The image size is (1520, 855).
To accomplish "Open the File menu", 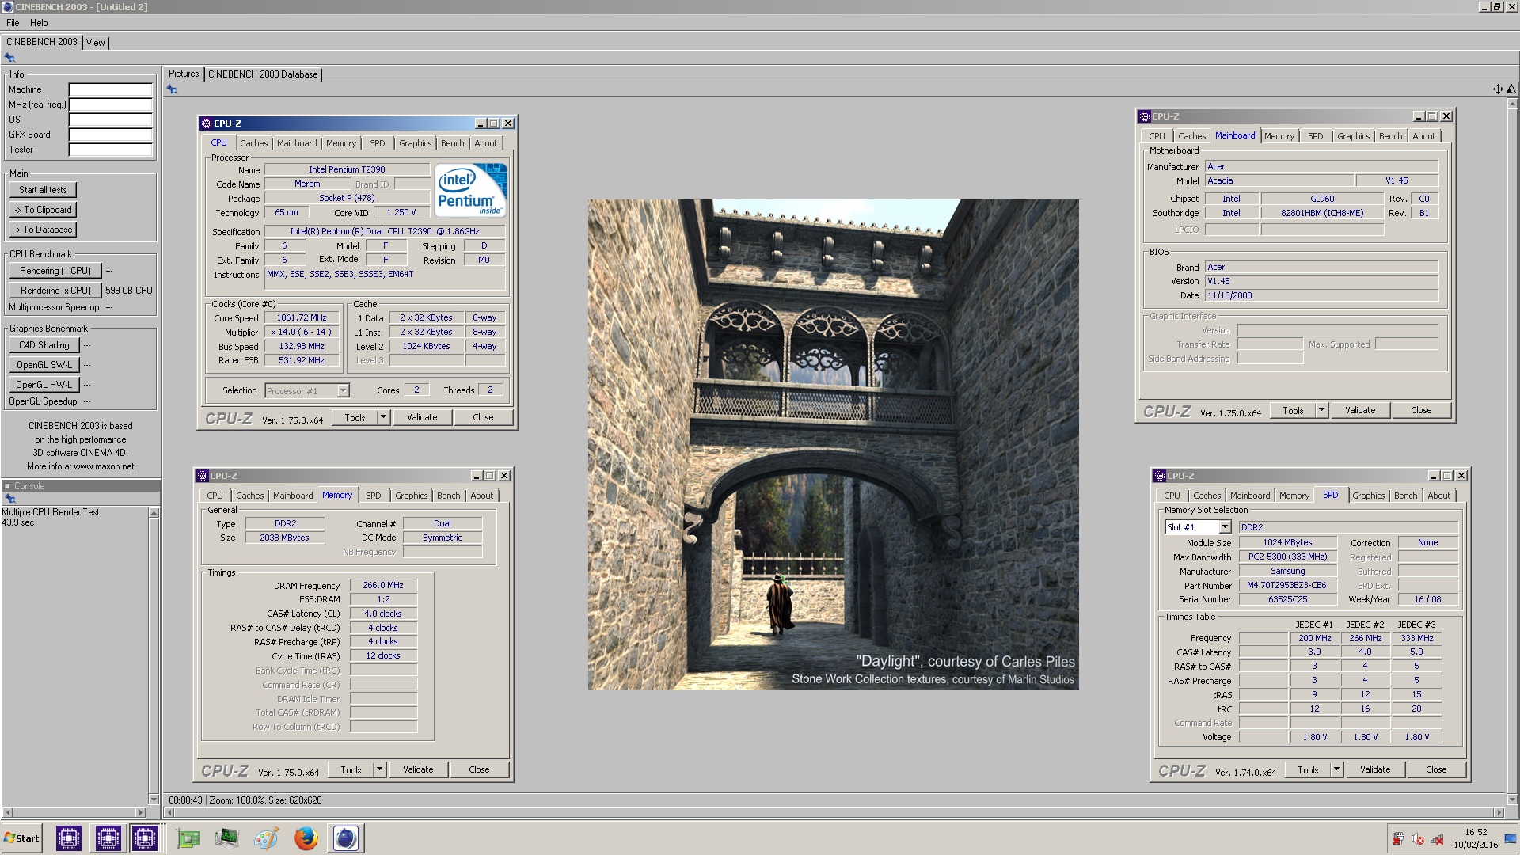I will [13, 23].
